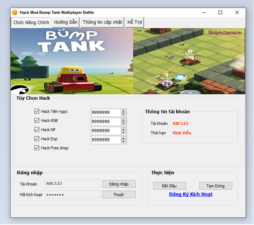Click the ABC123 account name text
The width and height of the screenshot is (254, 225).
point(180,123)
